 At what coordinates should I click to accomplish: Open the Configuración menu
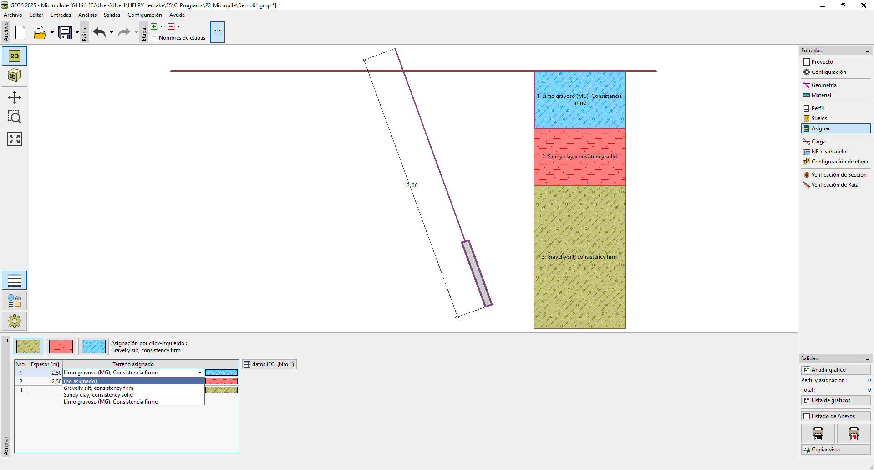(x=144, y=15)
